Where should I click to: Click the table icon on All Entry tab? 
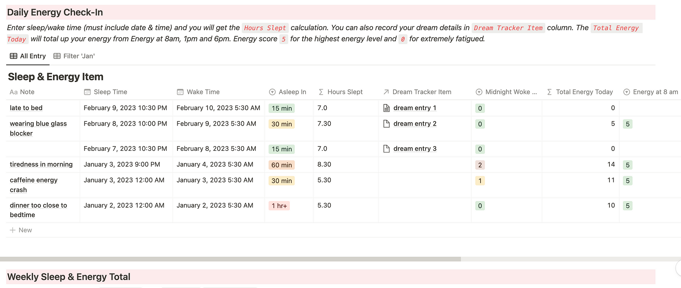tap(14, 56)
